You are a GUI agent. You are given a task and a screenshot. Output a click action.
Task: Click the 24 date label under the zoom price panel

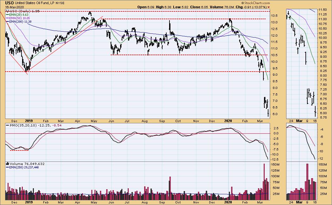click(291, 121)
